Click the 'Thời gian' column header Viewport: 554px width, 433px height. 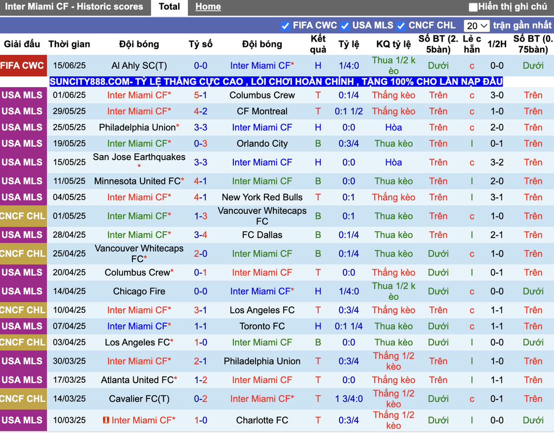tap(69, 44)
